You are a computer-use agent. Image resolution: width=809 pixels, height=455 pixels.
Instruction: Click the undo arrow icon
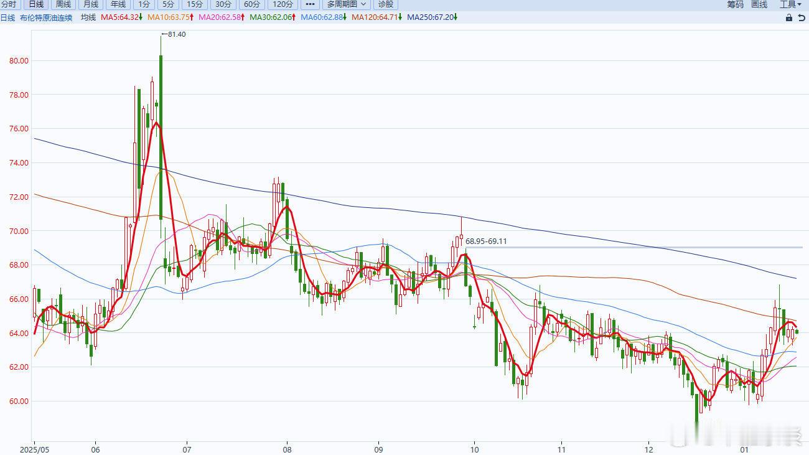(x=802, y=17)
